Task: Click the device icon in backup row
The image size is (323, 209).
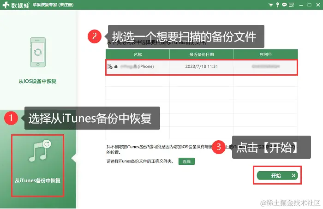Action: pos(110,66)
